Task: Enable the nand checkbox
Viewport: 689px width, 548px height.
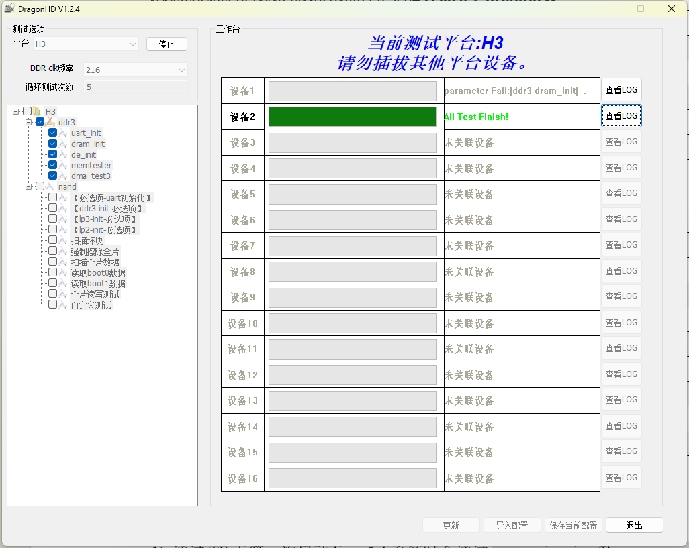Action: point(40,186)
